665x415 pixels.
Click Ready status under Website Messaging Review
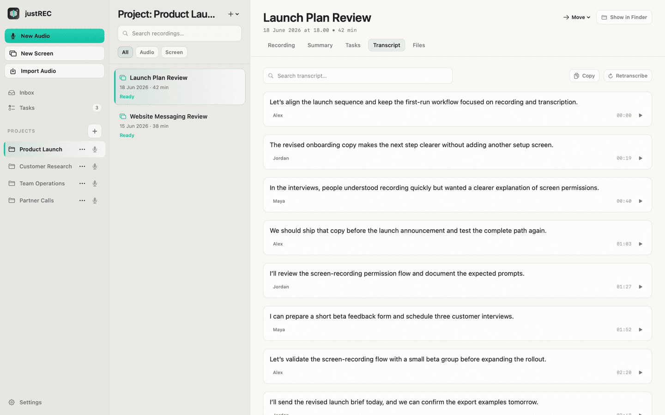[x=127, y=136]
